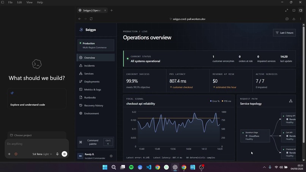Open Environment settings in sidebar
Screen dimensions: 306x172
tap(96, 114)
